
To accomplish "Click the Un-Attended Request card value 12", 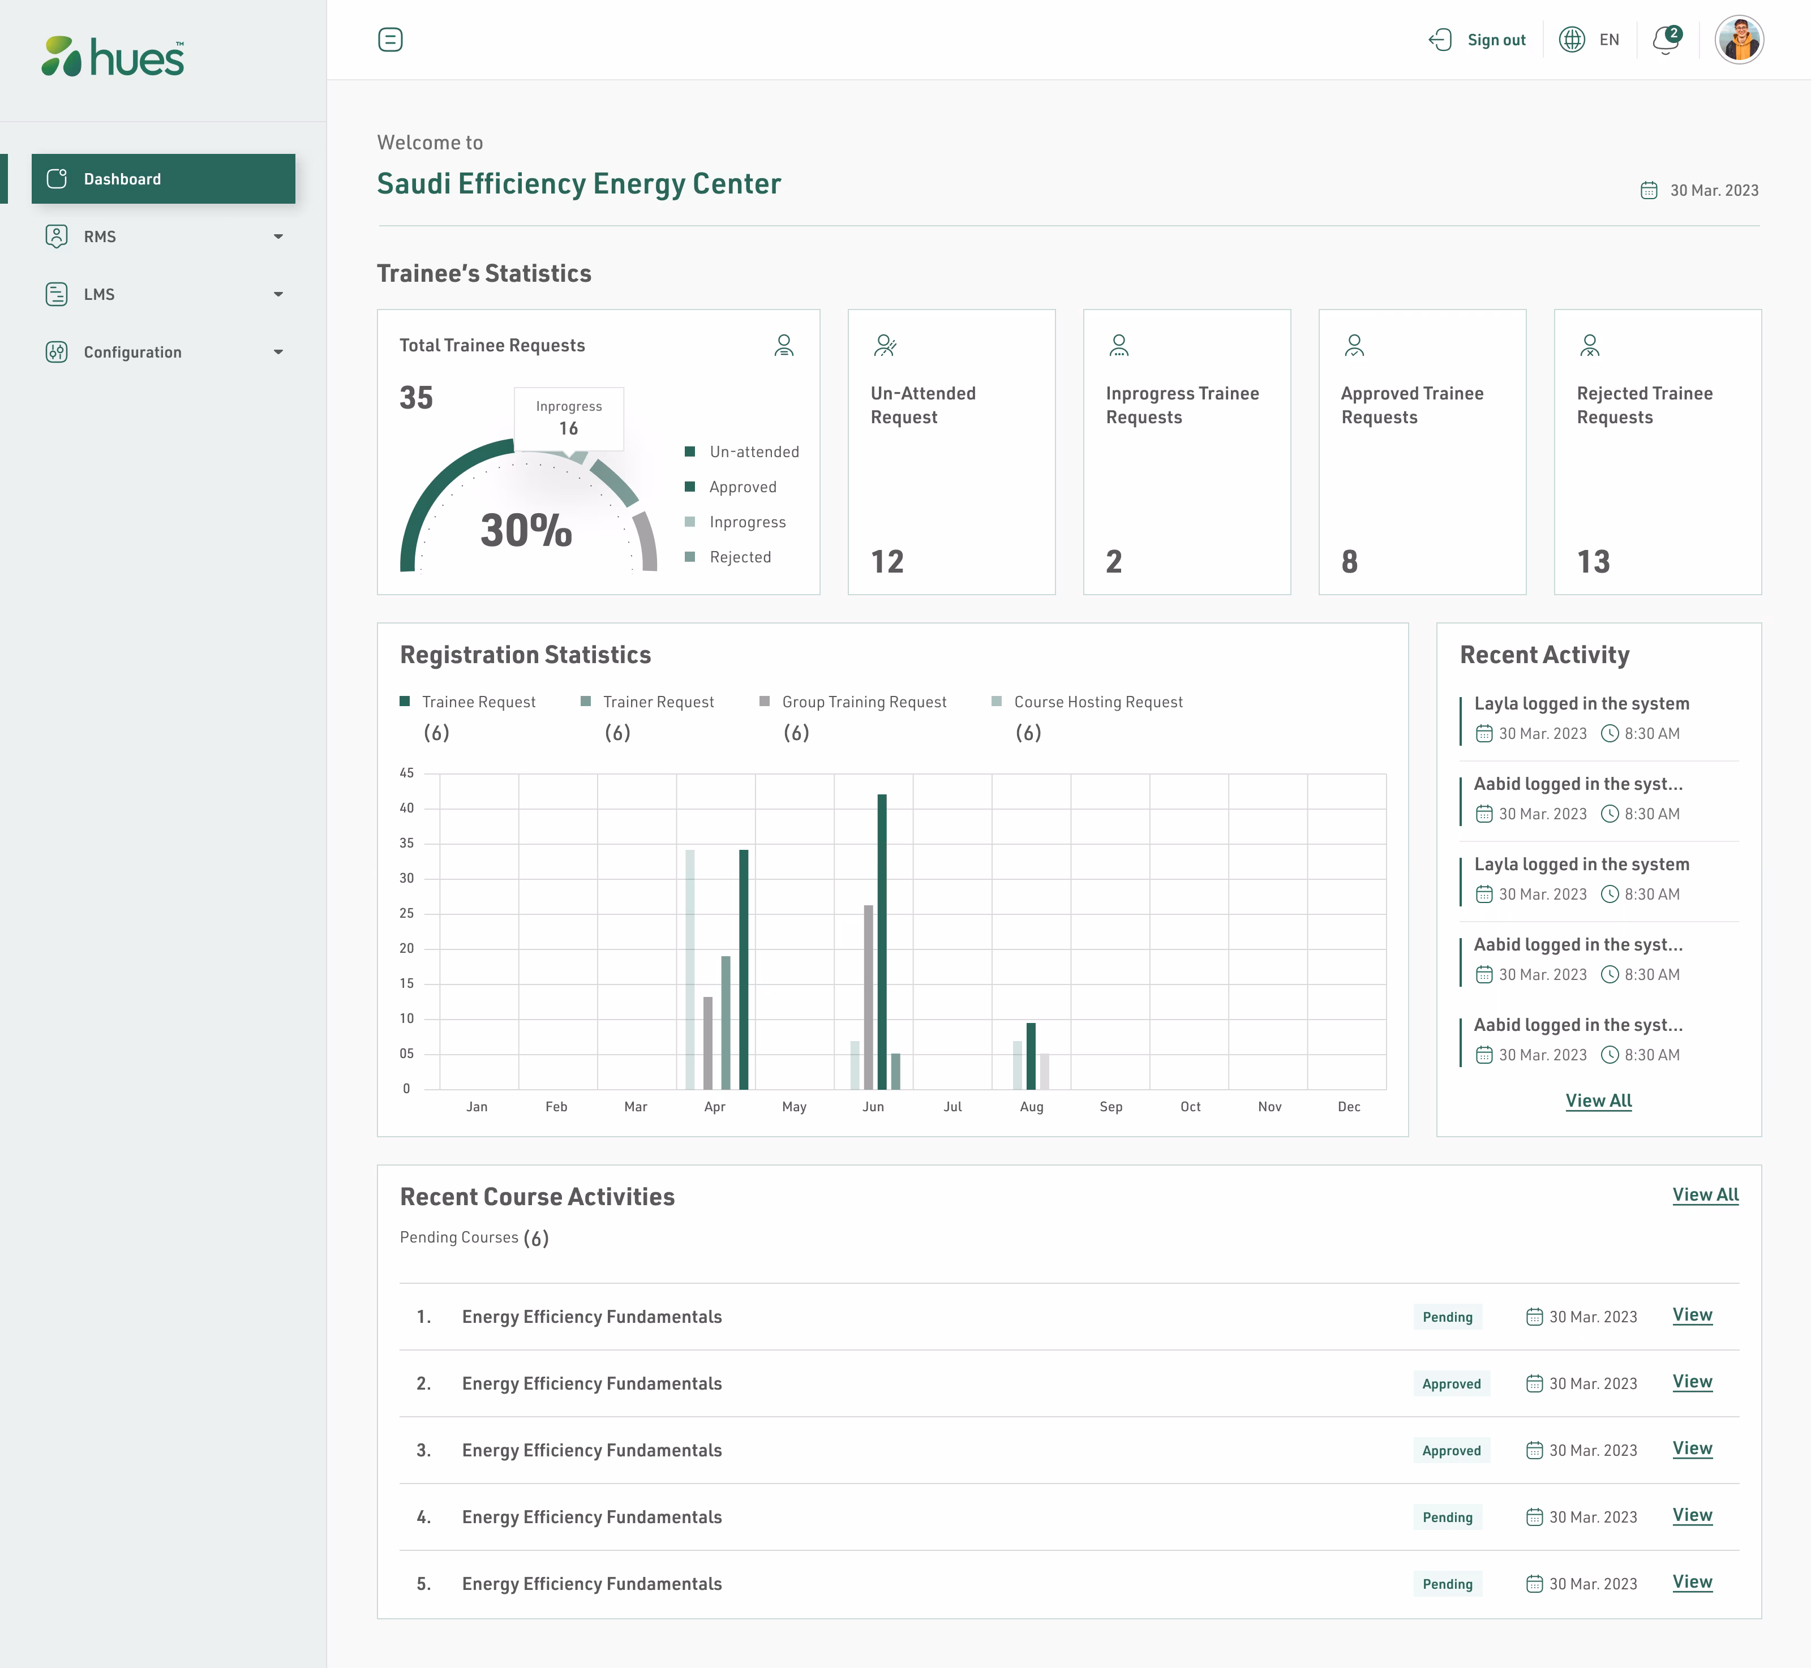I will point(887,561).
